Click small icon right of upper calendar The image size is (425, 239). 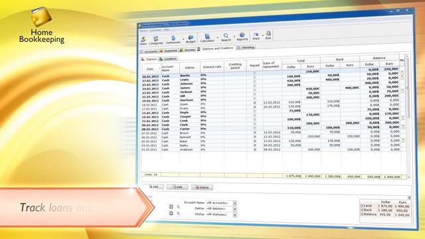(x=178, y=206)
